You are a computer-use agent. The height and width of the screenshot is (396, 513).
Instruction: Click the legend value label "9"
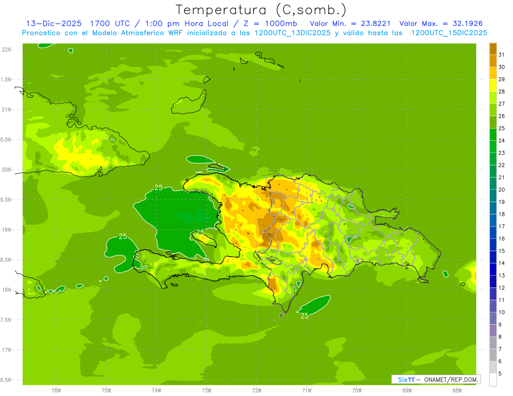[500, 325]
